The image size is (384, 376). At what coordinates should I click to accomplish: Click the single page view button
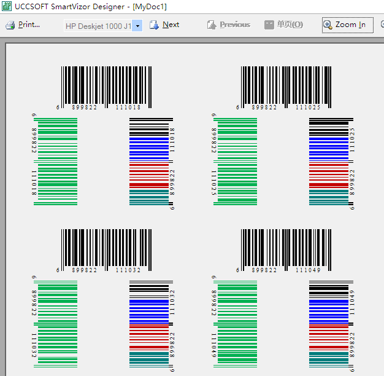pos(283,25)
